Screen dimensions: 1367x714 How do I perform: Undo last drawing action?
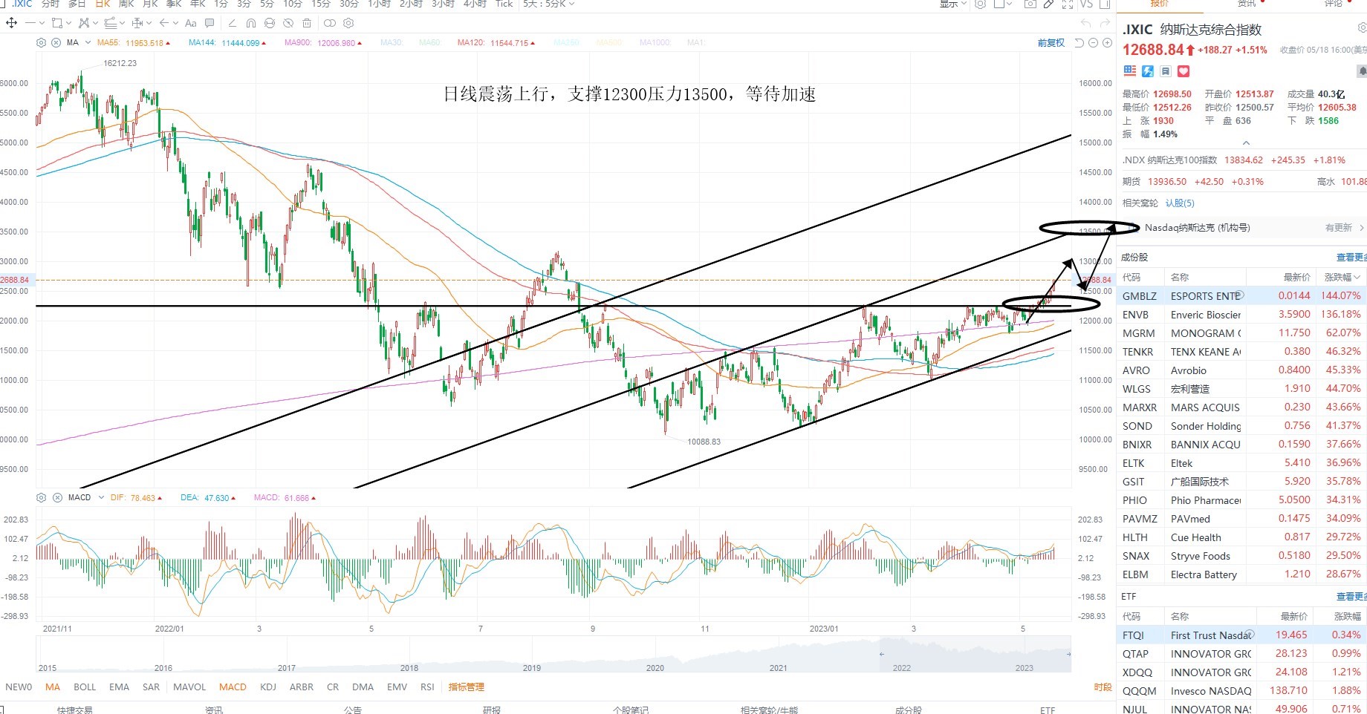[1086, 23]
